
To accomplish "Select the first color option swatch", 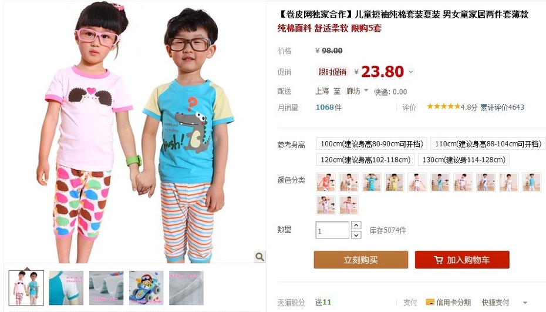I will click(326, 182).
